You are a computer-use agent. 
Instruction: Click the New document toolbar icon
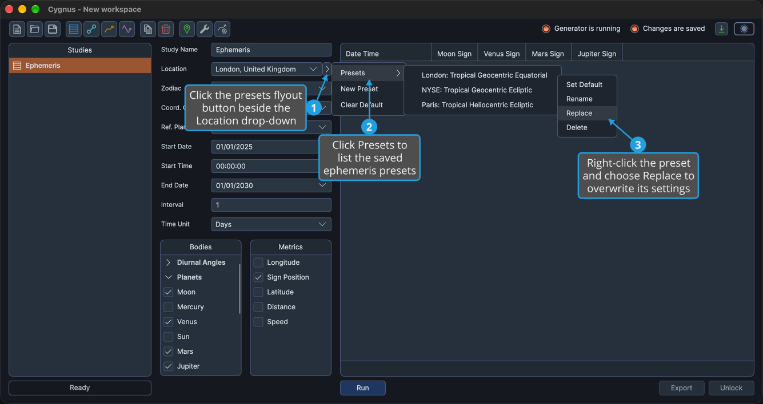point(17,29)
